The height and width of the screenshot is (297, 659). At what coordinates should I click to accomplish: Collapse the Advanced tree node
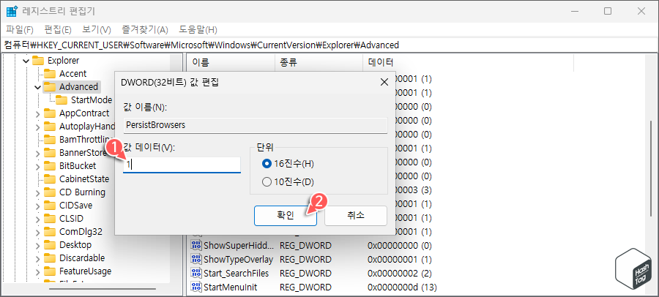point(38,87)
